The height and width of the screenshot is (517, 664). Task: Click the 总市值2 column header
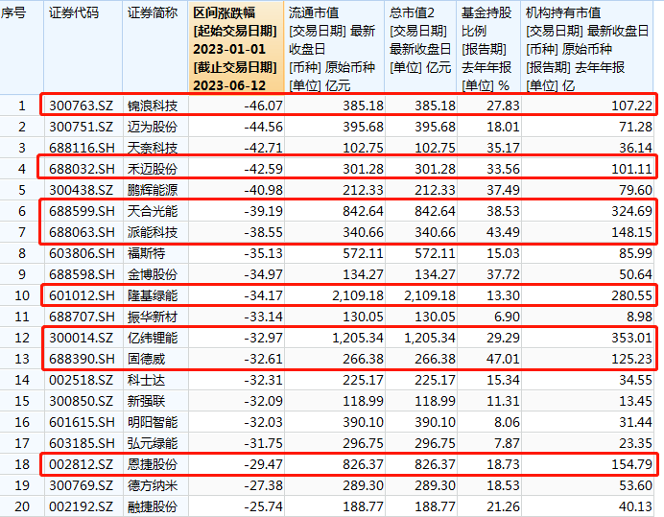[x=420, y=48]
